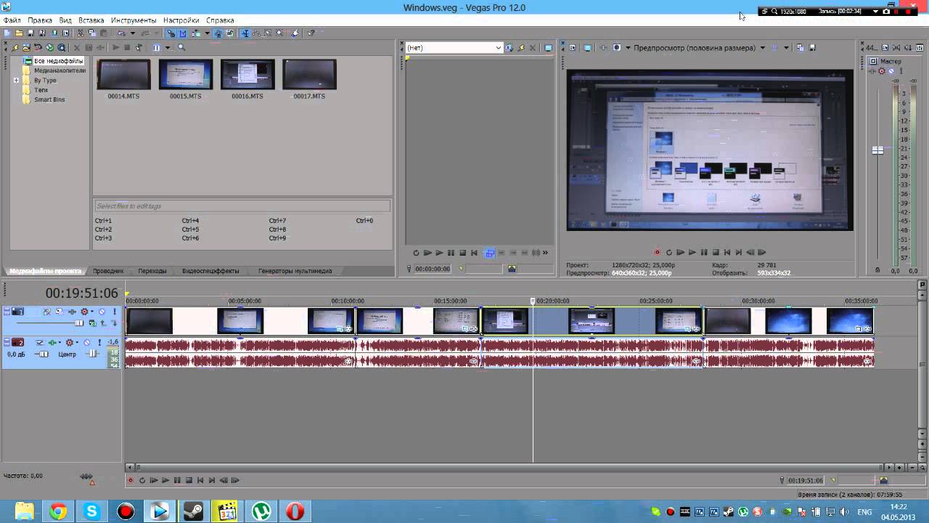Switch to the Проводник tab
929x523 pixels.
pos(108,271)
